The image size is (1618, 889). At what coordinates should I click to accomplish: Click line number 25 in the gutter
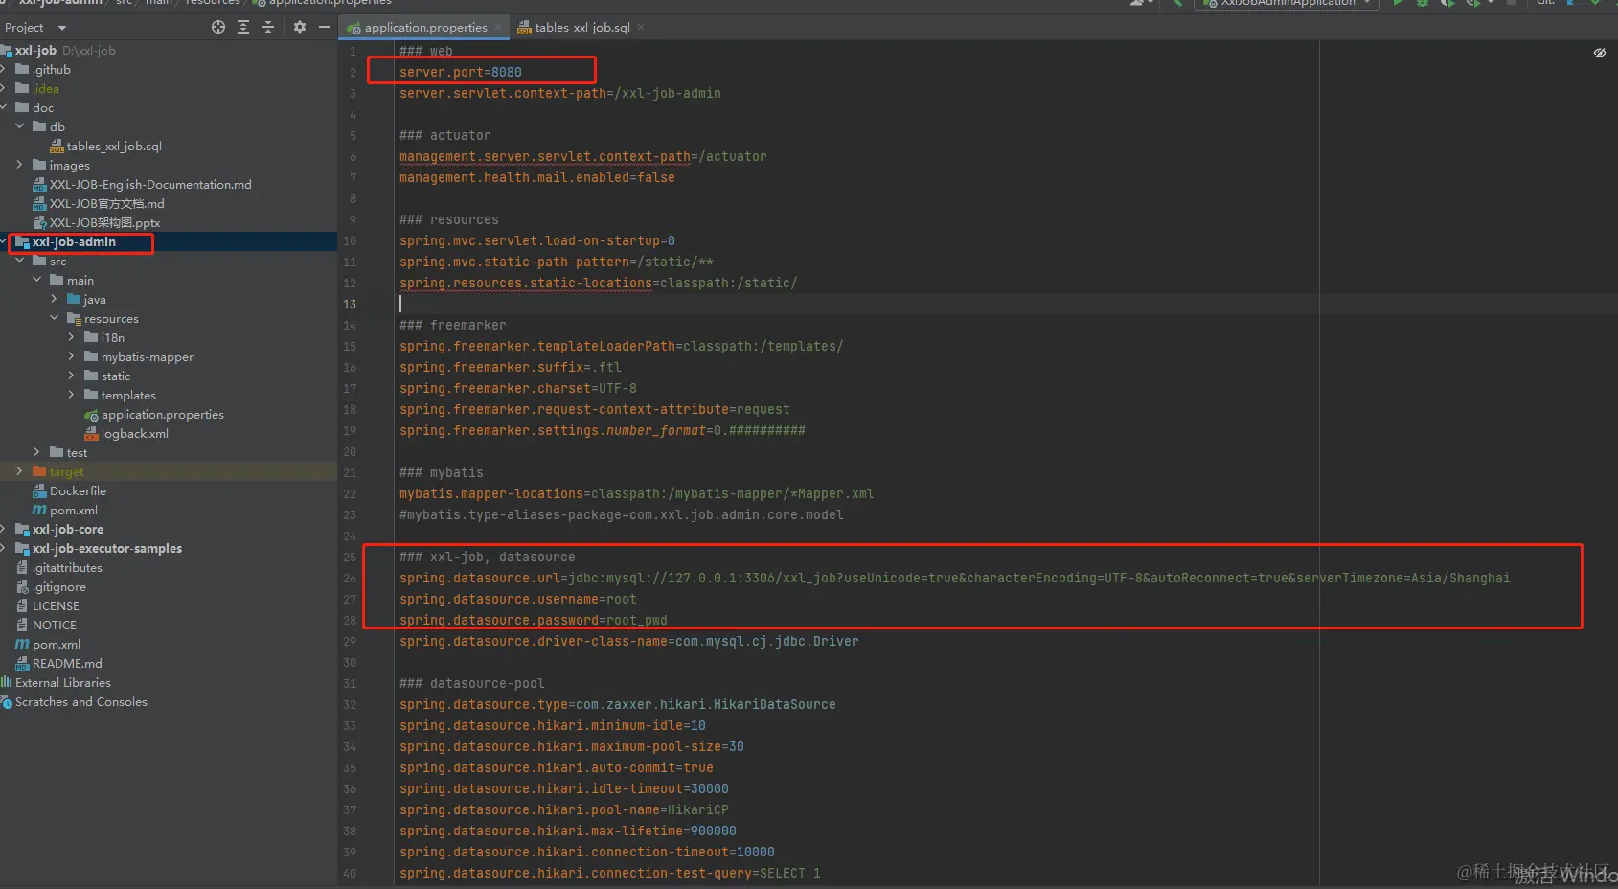[350, 557]
